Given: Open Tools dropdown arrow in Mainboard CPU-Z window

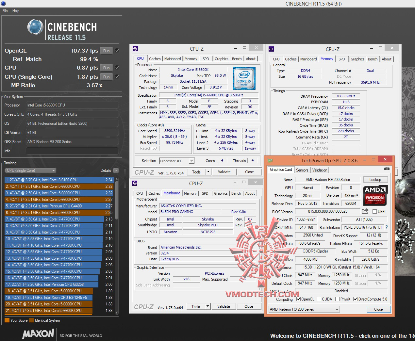Looking at the screenshot, I should 207,306.
